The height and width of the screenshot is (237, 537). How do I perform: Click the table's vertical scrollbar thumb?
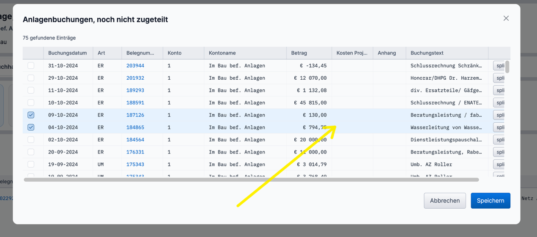tap(507, 67)
